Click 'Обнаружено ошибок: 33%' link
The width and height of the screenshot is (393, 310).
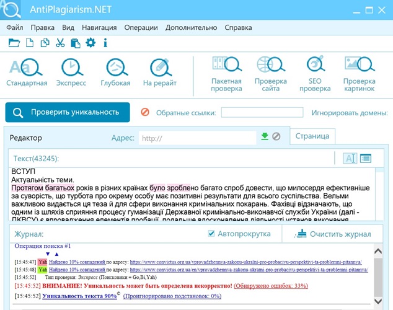coord(271,286)
